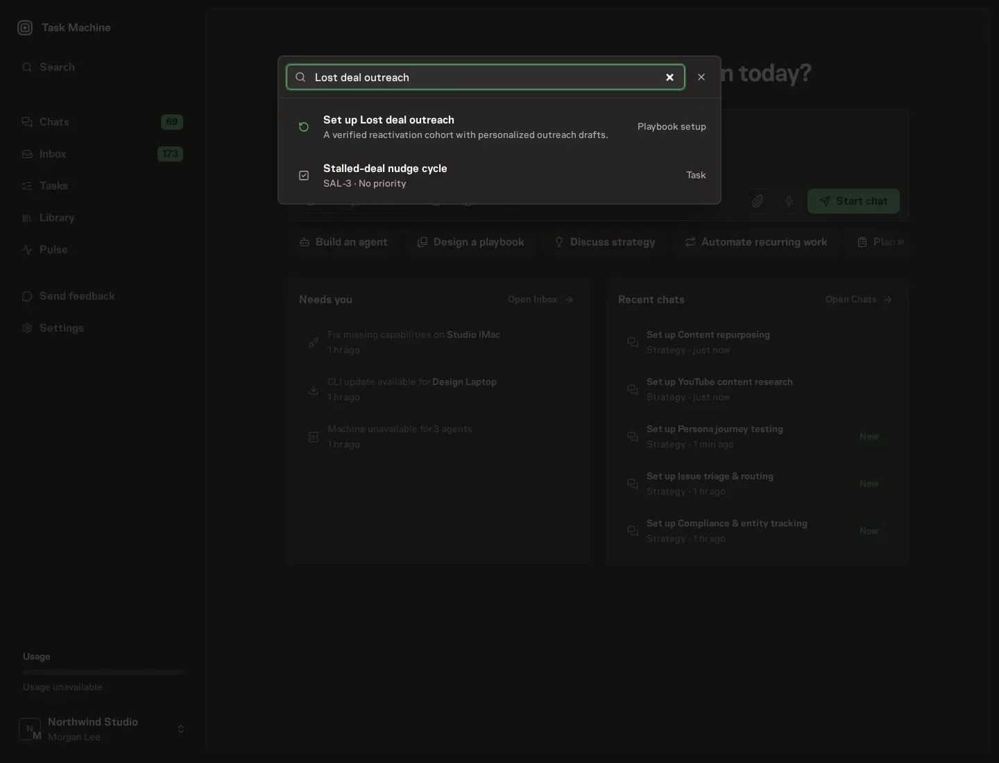Click the Chats unread count badge 69
This screenshot has width=999, height=763.
172,122
